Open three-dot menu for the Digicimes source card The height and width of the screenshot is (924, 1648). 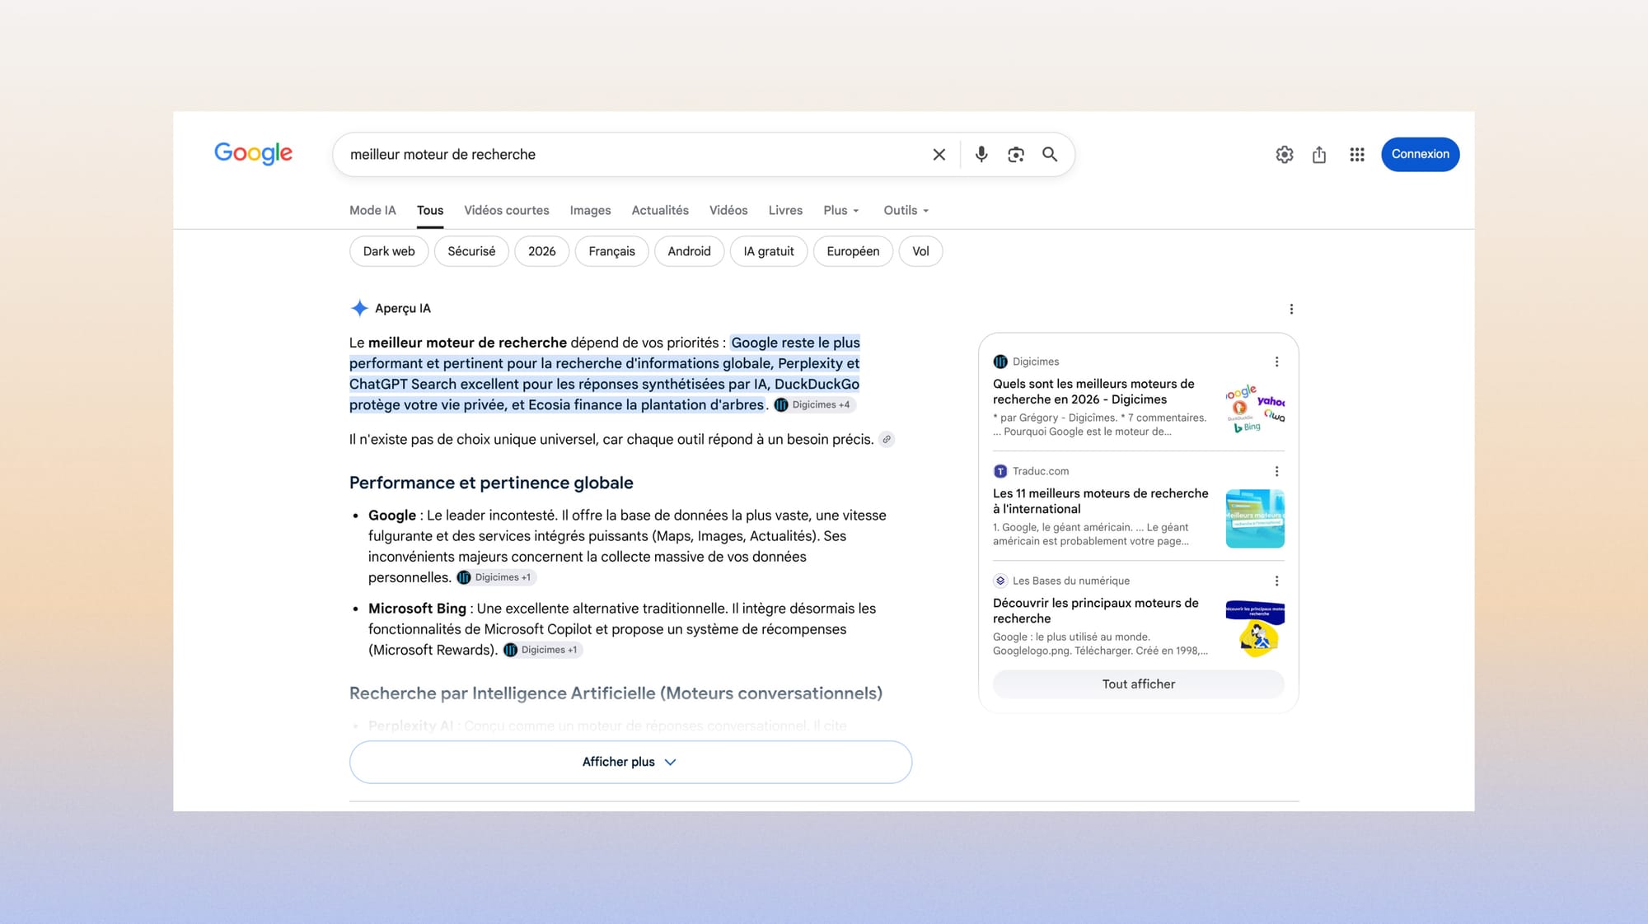point(1276,362)
